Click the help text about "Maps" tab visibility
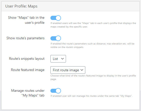141x111 pixels. [93, 25]
